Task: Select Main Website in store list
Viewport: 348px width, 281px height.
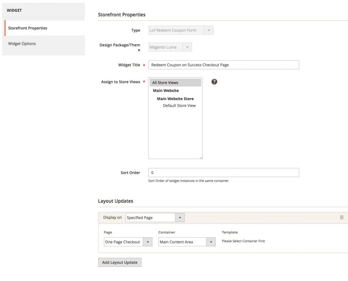Action: (x=166, y=91)
